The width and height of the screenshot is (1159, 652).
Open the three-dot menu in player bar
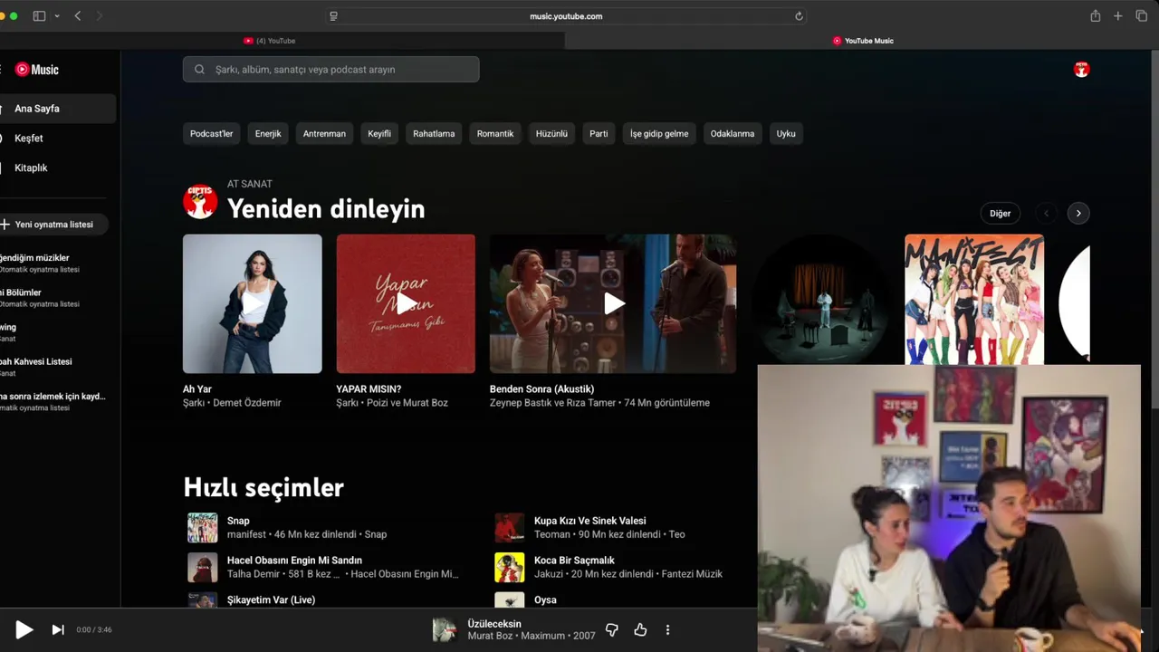tap(667, 629)
